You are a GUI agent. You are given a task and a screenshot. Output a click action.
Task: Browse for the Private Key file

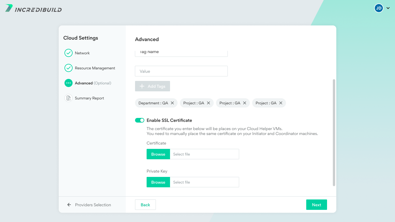[158, 182]
